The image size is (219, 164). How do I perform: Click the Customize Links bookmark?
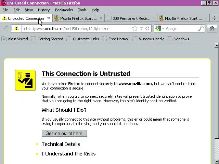[82, 39]
